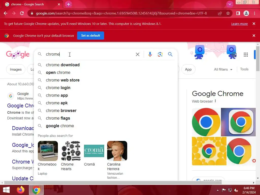This screenshot has height=195, width=260.
Task: Open the search Tools
Action: click(244, 69)
